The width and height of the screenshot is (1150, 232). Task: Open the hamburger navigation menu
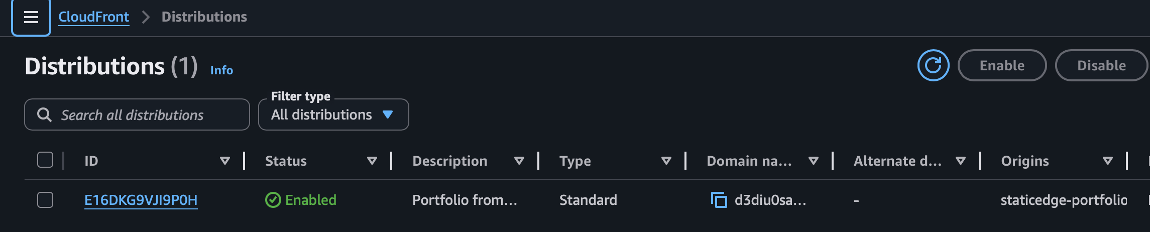[31, 18]
